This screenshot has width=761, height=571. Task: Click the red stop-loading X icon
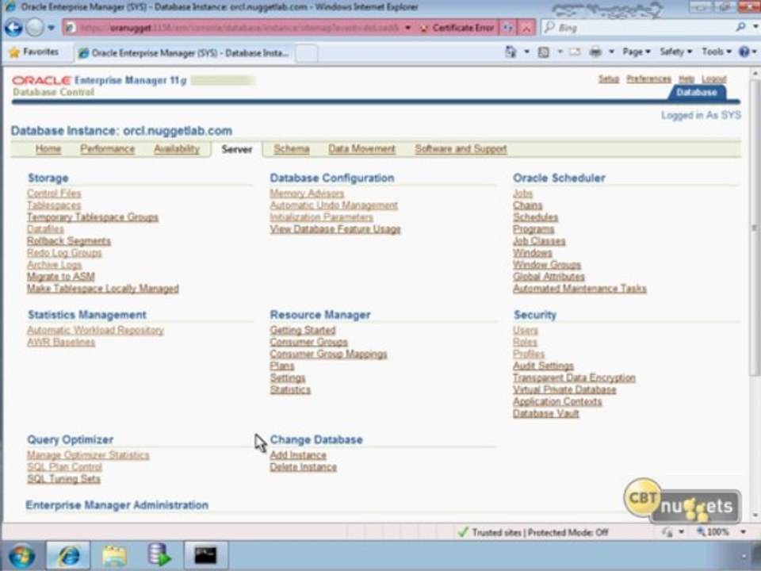click(x=526, y=28)
